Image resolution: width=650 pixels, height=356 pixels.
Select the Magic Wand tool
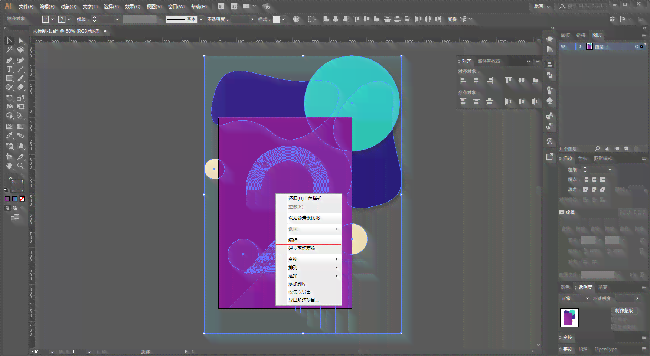click(x=9, y=50)
